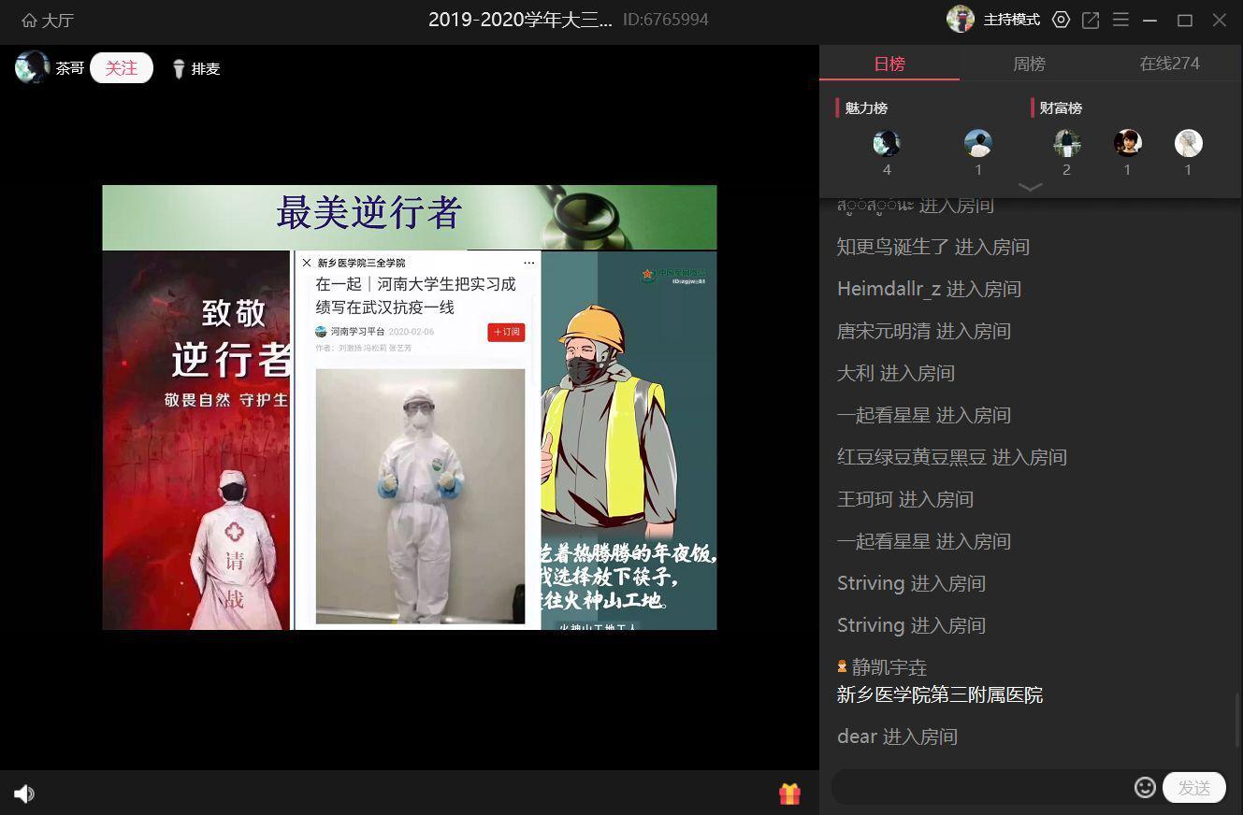Switch to 周榜 weekly ranking tab

pyautogui.click(x=1029, y=64)
